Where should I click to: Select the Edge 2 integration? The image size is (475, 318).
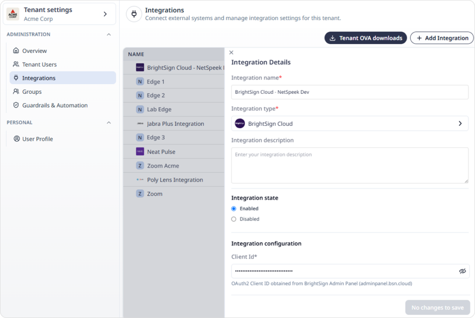[x=174, y=96]
